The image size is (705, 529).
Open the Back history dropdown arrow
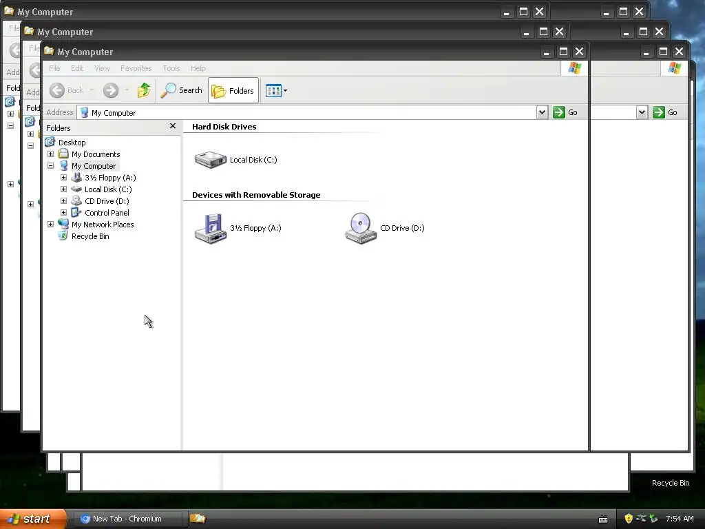pos(92,90)
